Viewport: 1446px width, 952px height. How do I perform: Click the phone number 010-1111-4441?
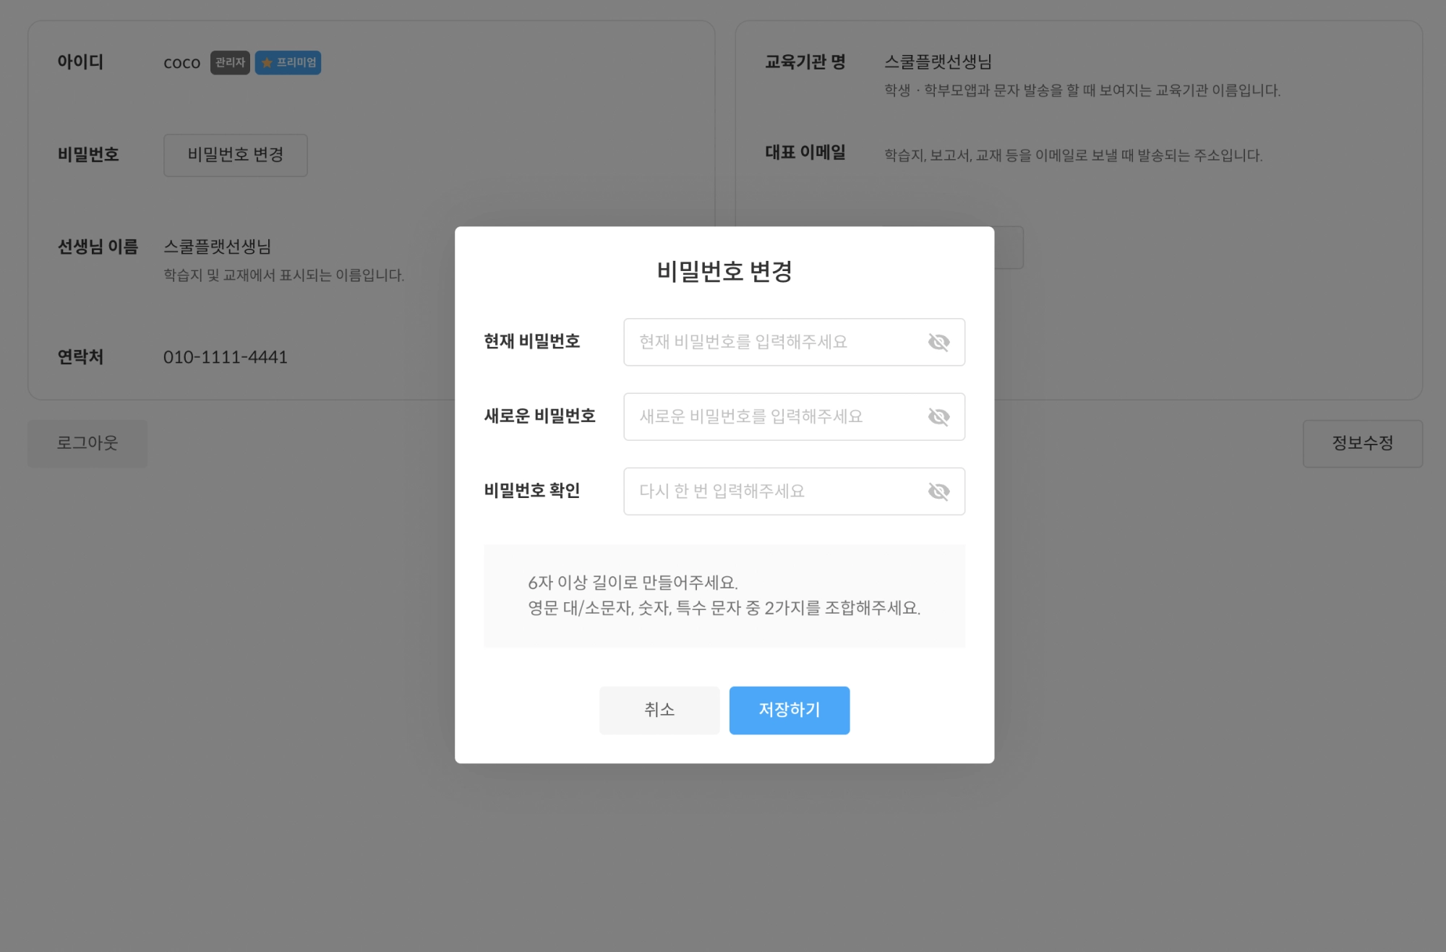[x=225, y=357]
